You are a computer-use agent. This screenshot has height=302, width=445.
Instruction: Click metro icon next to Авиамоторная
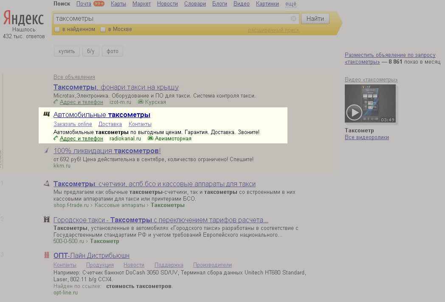tap(150, 138)
